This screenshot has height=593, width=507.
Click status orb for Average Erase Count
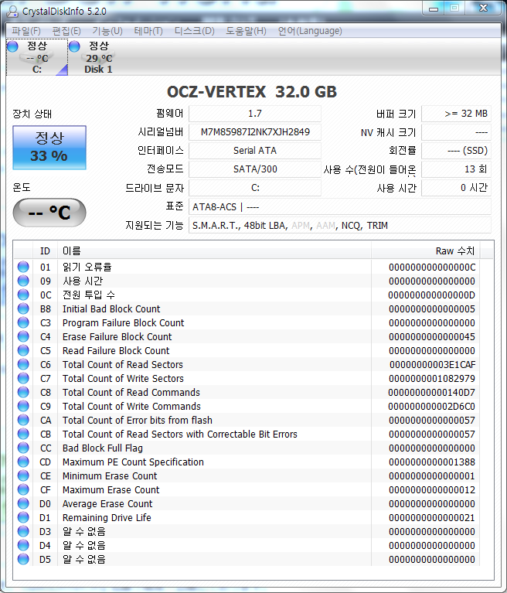[23, 504]
